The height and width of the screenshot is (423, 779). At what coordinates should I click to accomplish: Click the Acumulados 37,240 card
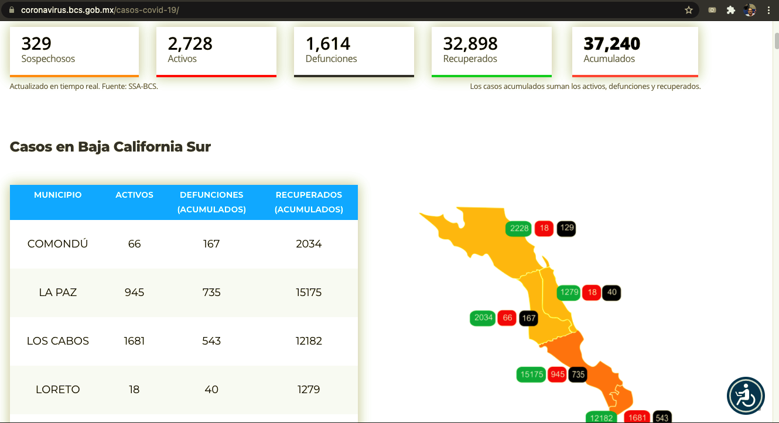[635, 51]
